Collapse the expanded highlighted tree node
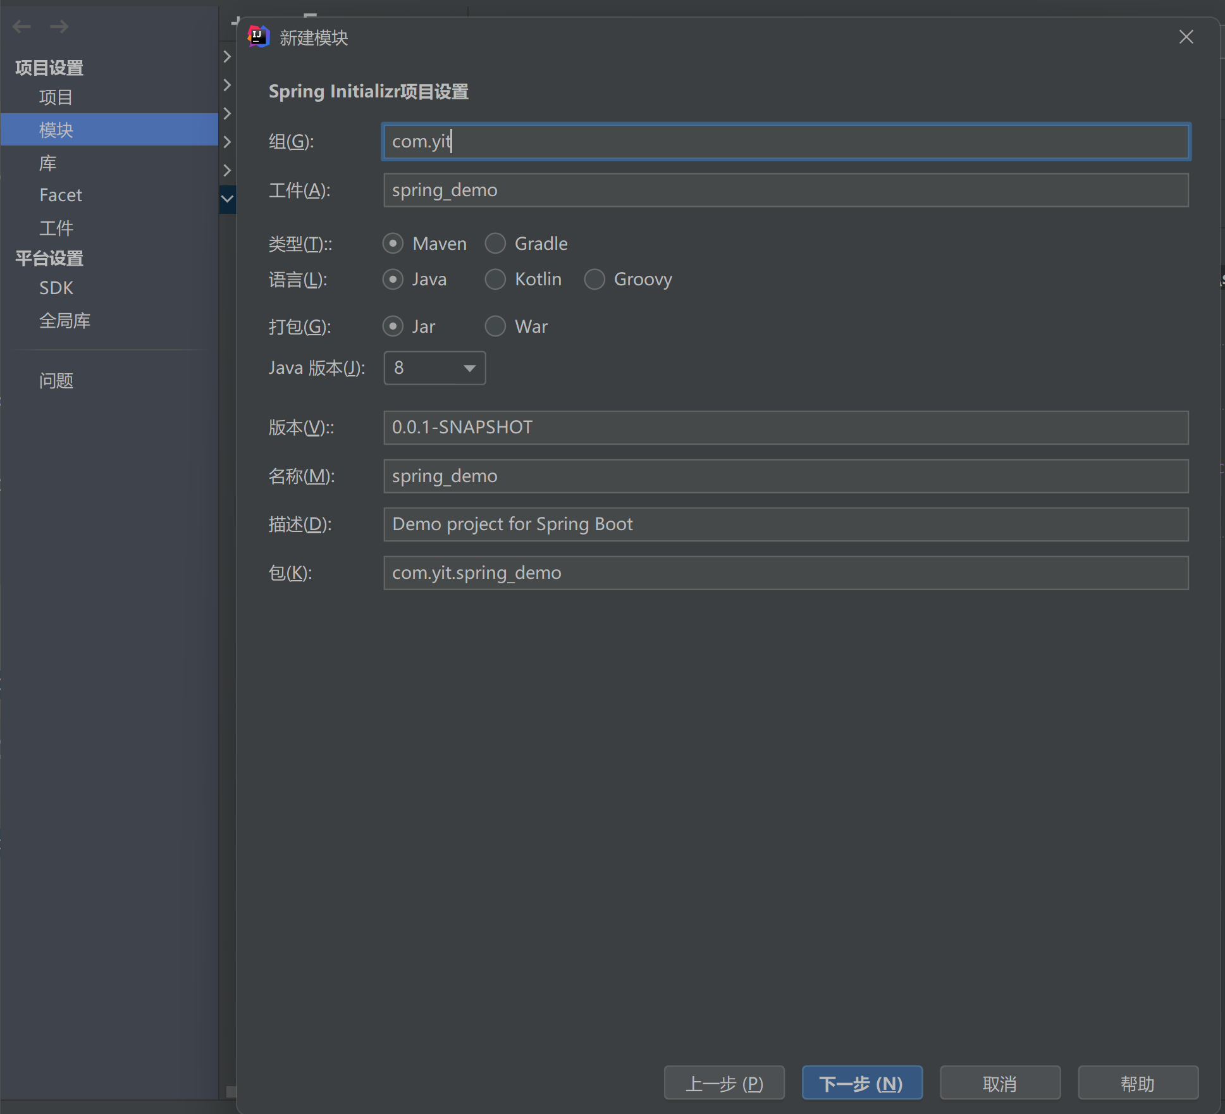The height and width of the screenshot is (1114, 1225). click(227, 199)
